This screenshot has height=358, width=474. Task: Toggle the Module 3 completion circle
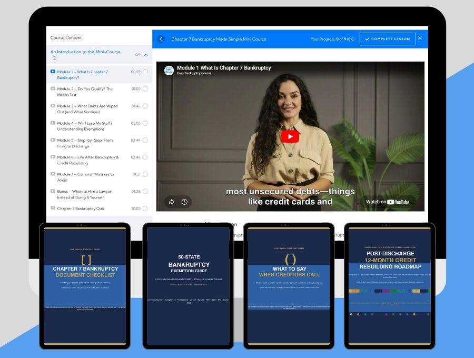click(x=145, y=106)
